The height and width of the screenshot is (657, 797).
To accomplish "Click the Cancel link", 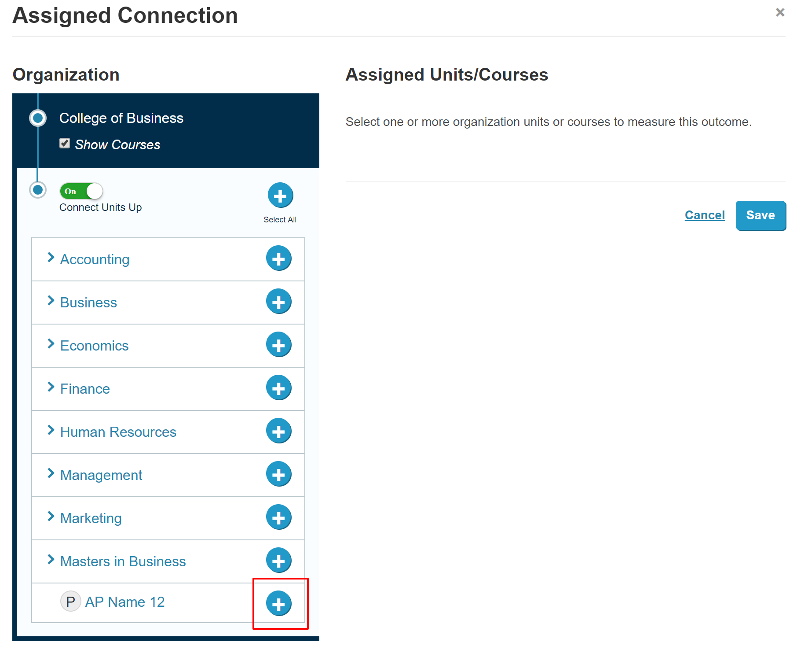I will point(705,215).
